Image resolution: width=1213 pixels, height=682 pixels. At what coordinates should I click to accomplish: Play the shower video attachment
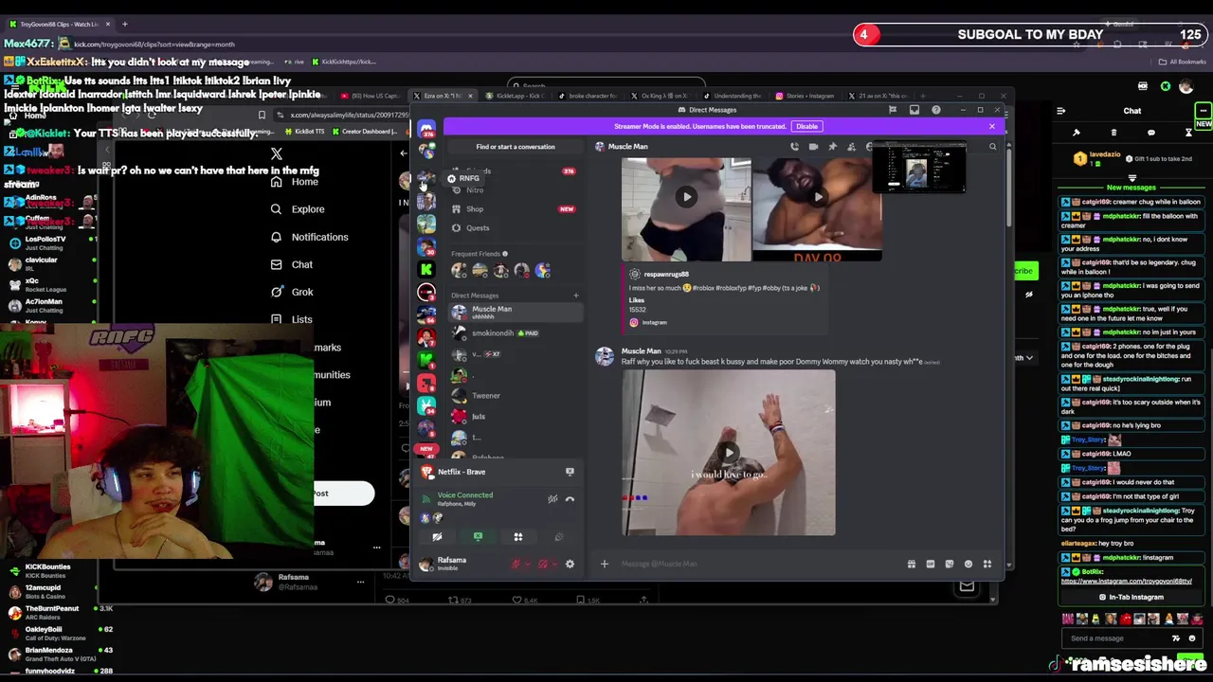(x=728, y=453)
